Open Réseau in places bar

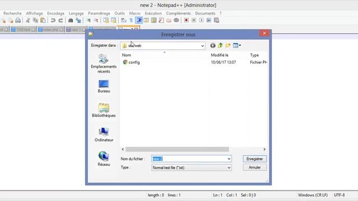[x=103, y=159]
